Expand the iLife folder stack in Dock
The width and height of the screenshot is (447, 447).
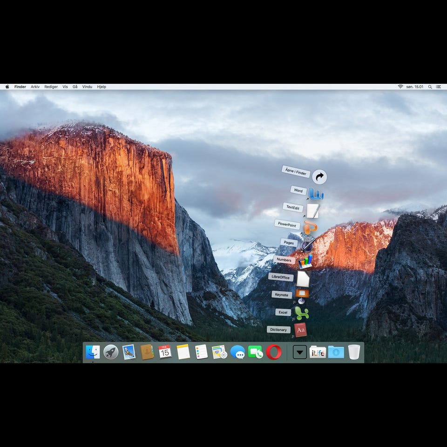(318, 352)
